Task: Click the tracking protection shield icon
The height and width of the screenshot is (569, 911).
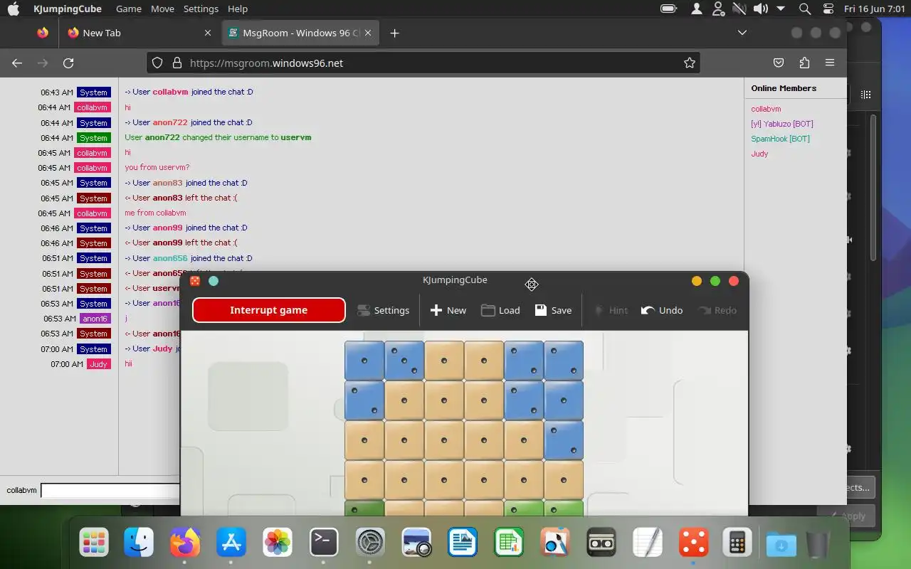Action: pyautogui.click(x=158, y=63)
